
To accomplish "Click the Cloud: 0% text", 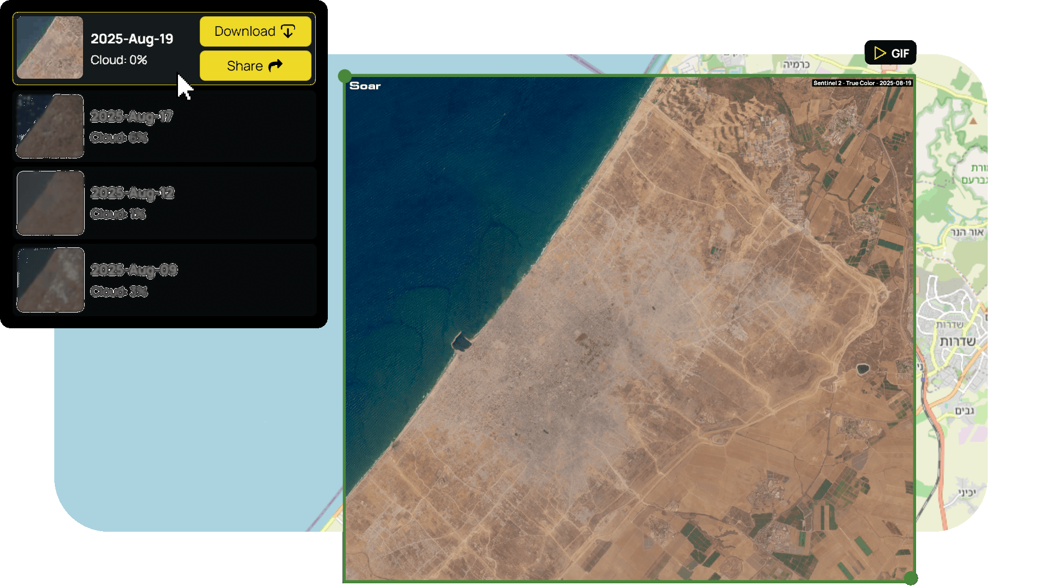I will pyautogui.click(x=118, y=60).
